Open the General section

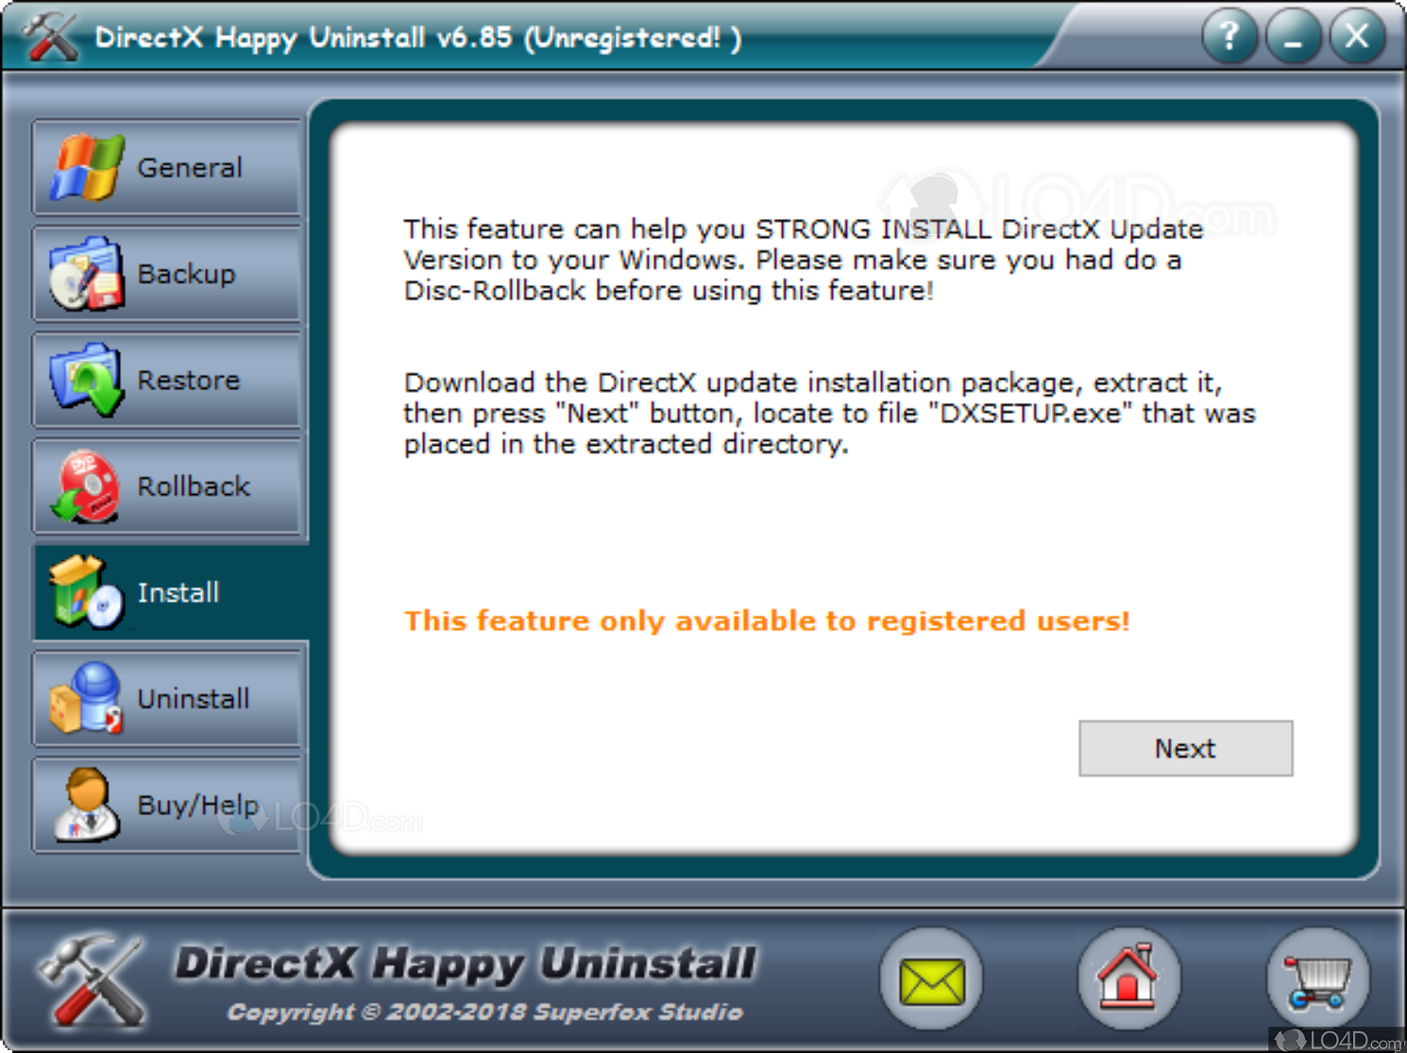[166, 168]
